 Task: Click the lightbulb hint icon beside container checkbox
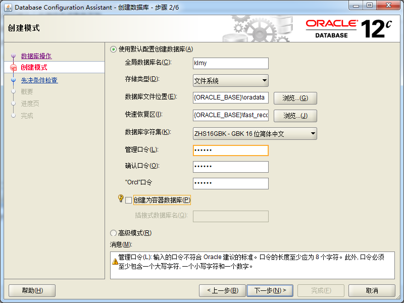(x=120, y=198)
